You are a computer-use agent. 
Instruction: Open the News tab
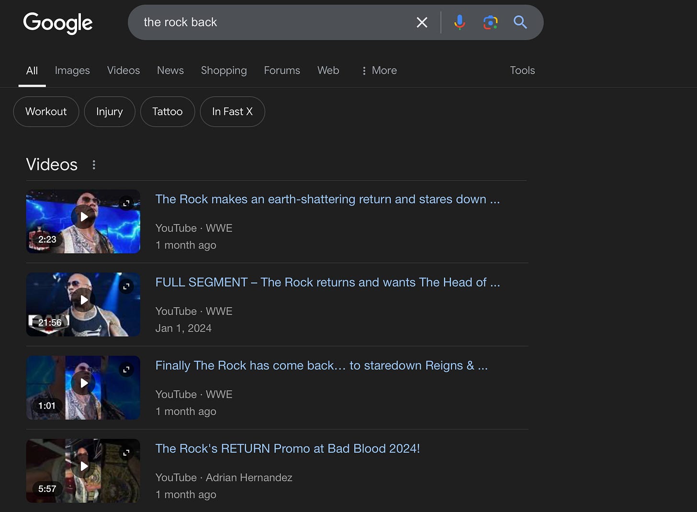170,70
